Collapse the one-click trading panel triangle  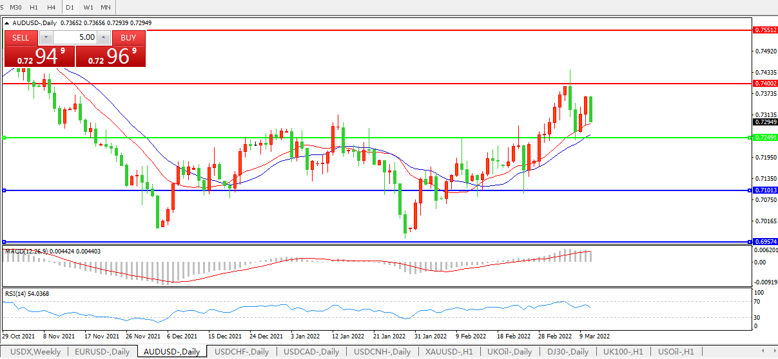7,23
